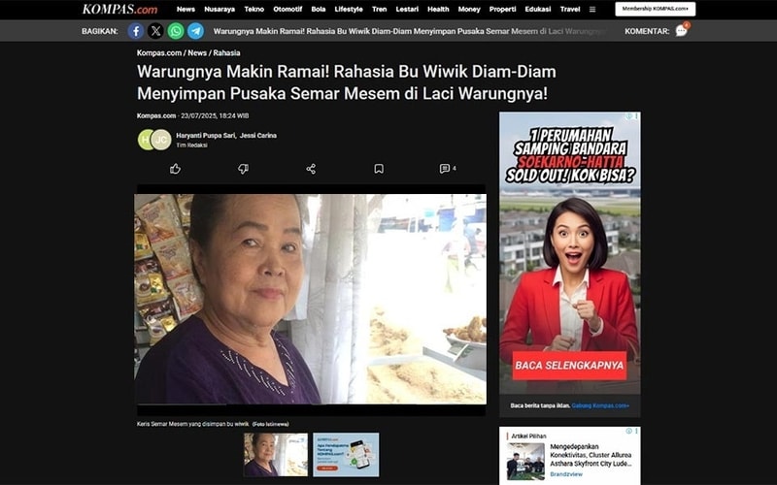Open the hamburger menu in top navigation
The image size is (777, 485).
592,10
